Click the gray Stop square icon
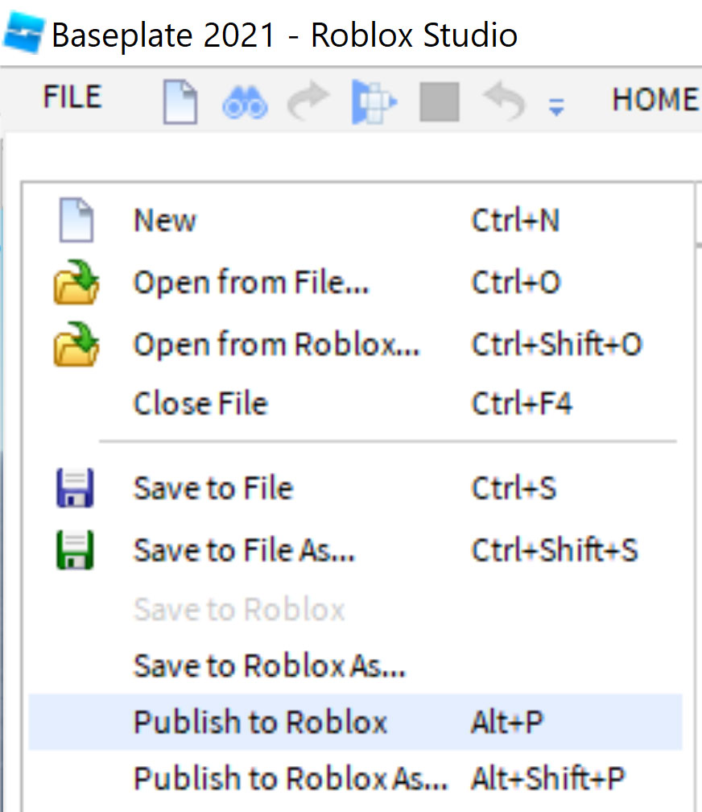Viewport: 702px width, 812px height. pos(439,101)
